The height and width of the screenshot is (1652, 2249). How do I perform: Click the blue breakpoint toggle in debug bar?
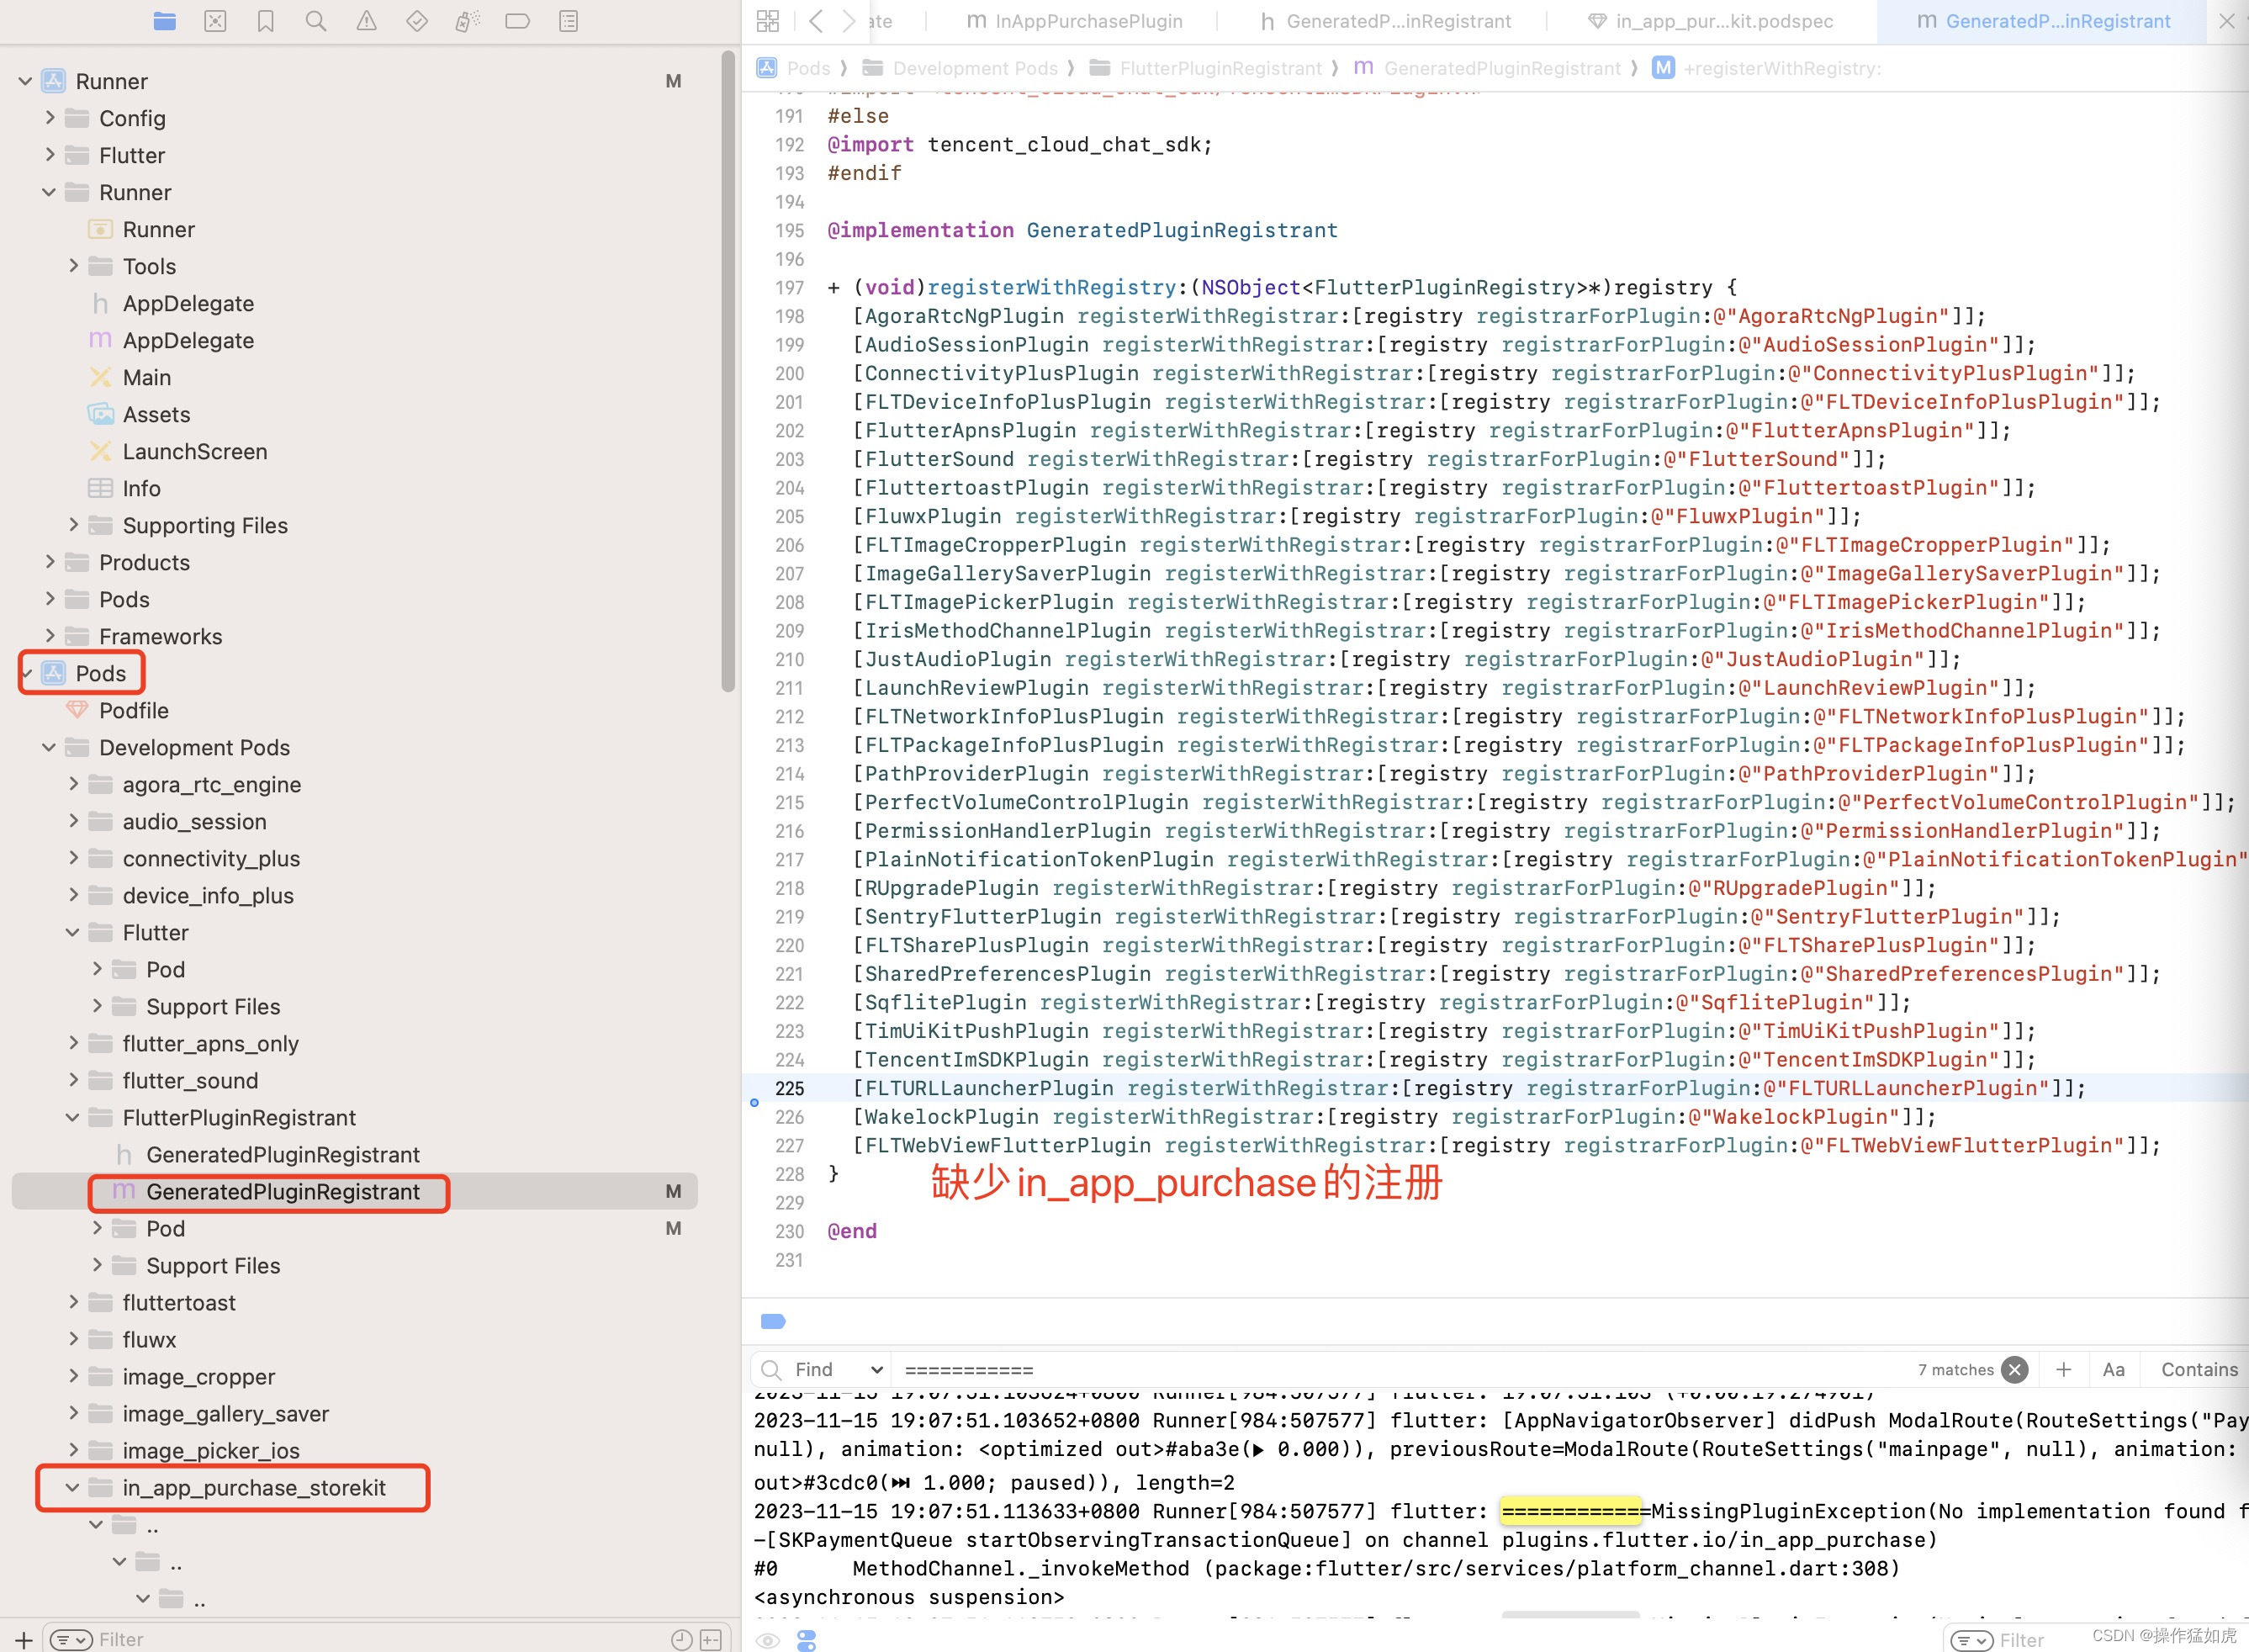[x=773, y=1321]
